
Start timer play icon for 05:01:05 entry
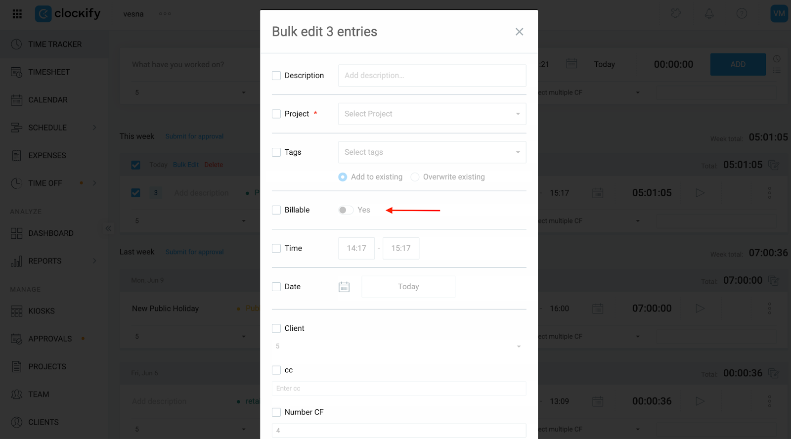(x=700, y=193)
